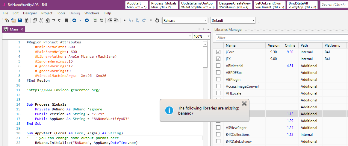
Task: Click the Cut scissors icon
Action: tap(41, 20)
